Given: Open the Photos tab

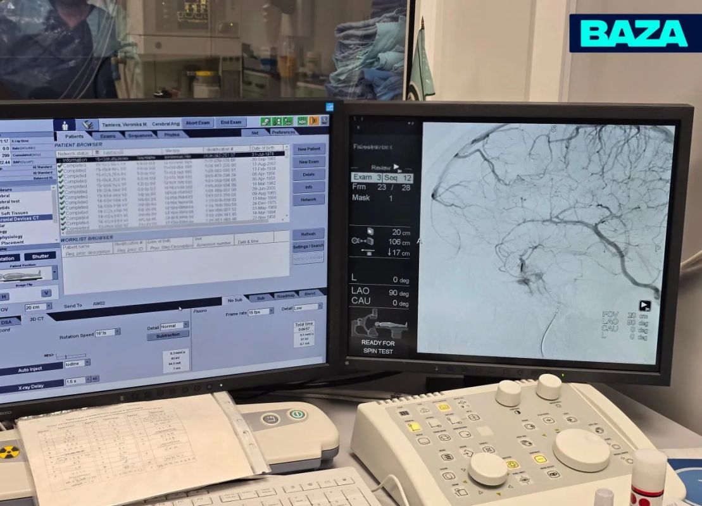Looking at the screenshot, I should pos(172,135).
